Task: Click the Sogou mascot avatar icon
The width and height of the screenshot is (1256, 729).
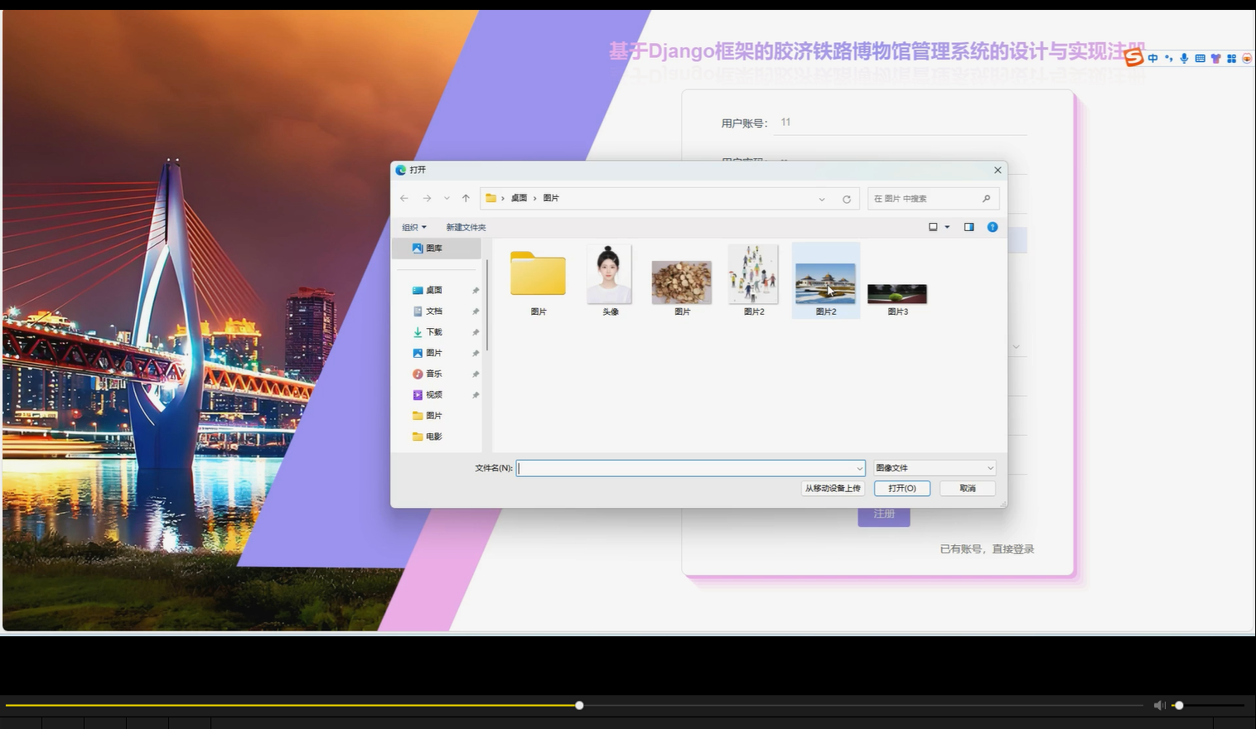Action: [1247, 58]
